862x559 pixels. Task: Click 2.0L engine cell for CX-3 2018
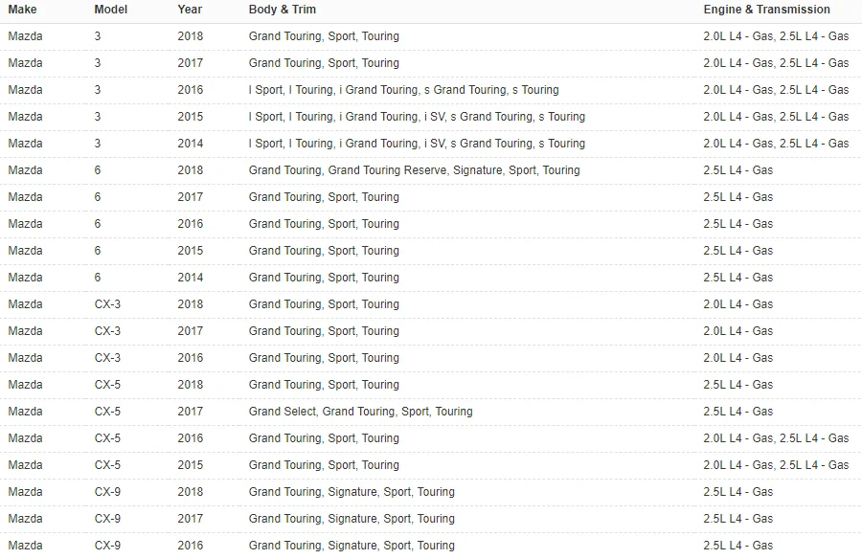coord(737,304)
